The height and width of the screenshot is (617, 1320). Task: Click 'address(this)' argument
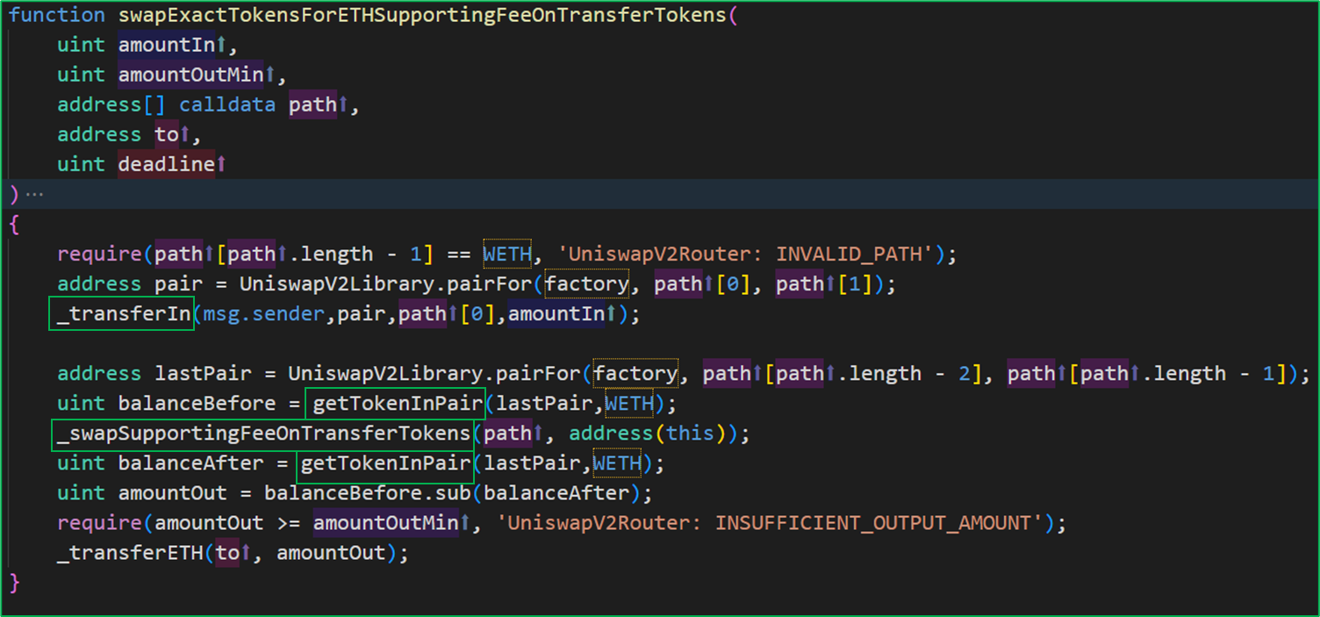(649, 434)
